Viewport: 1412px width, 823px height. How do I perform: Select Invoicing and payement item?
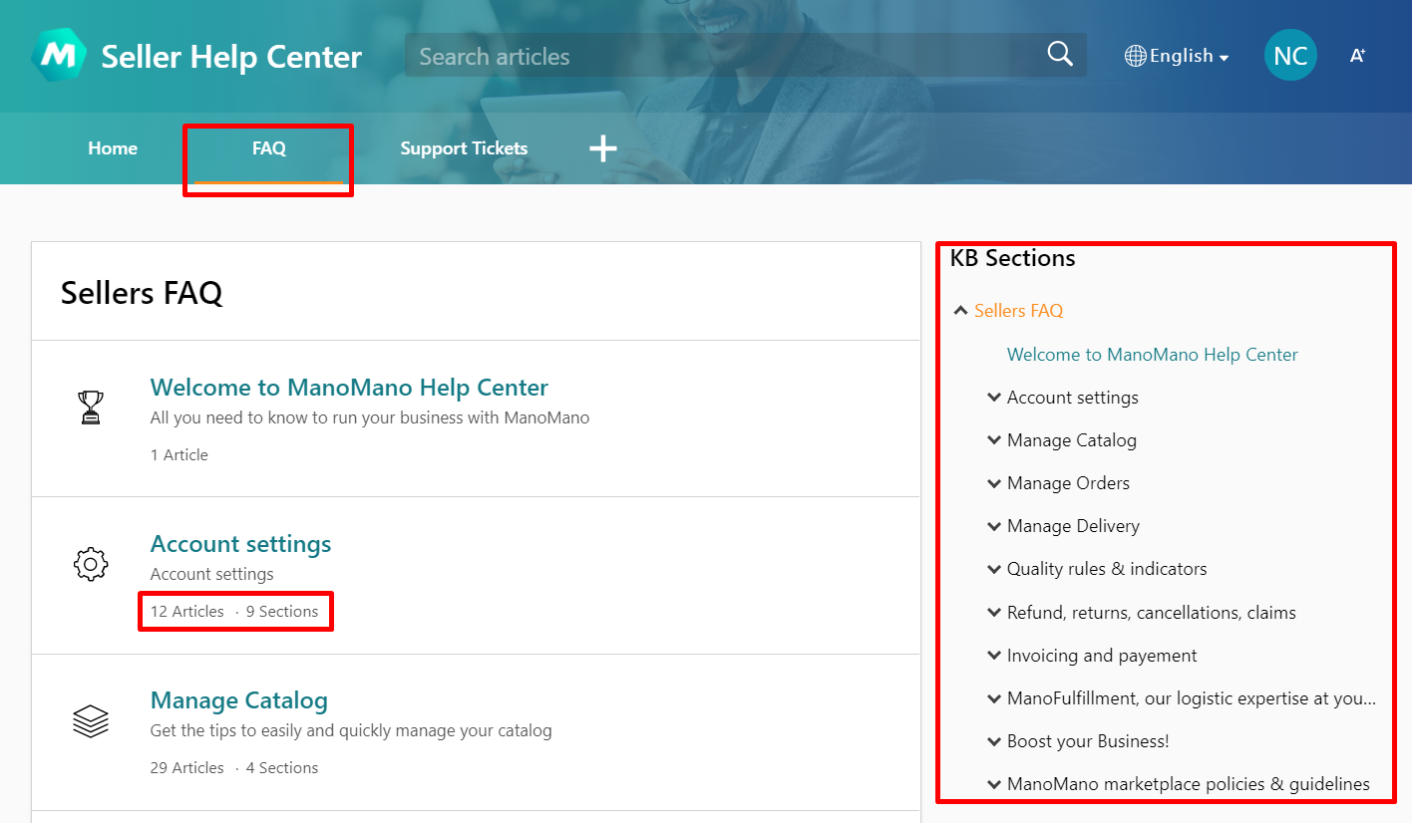point(1102,656)
